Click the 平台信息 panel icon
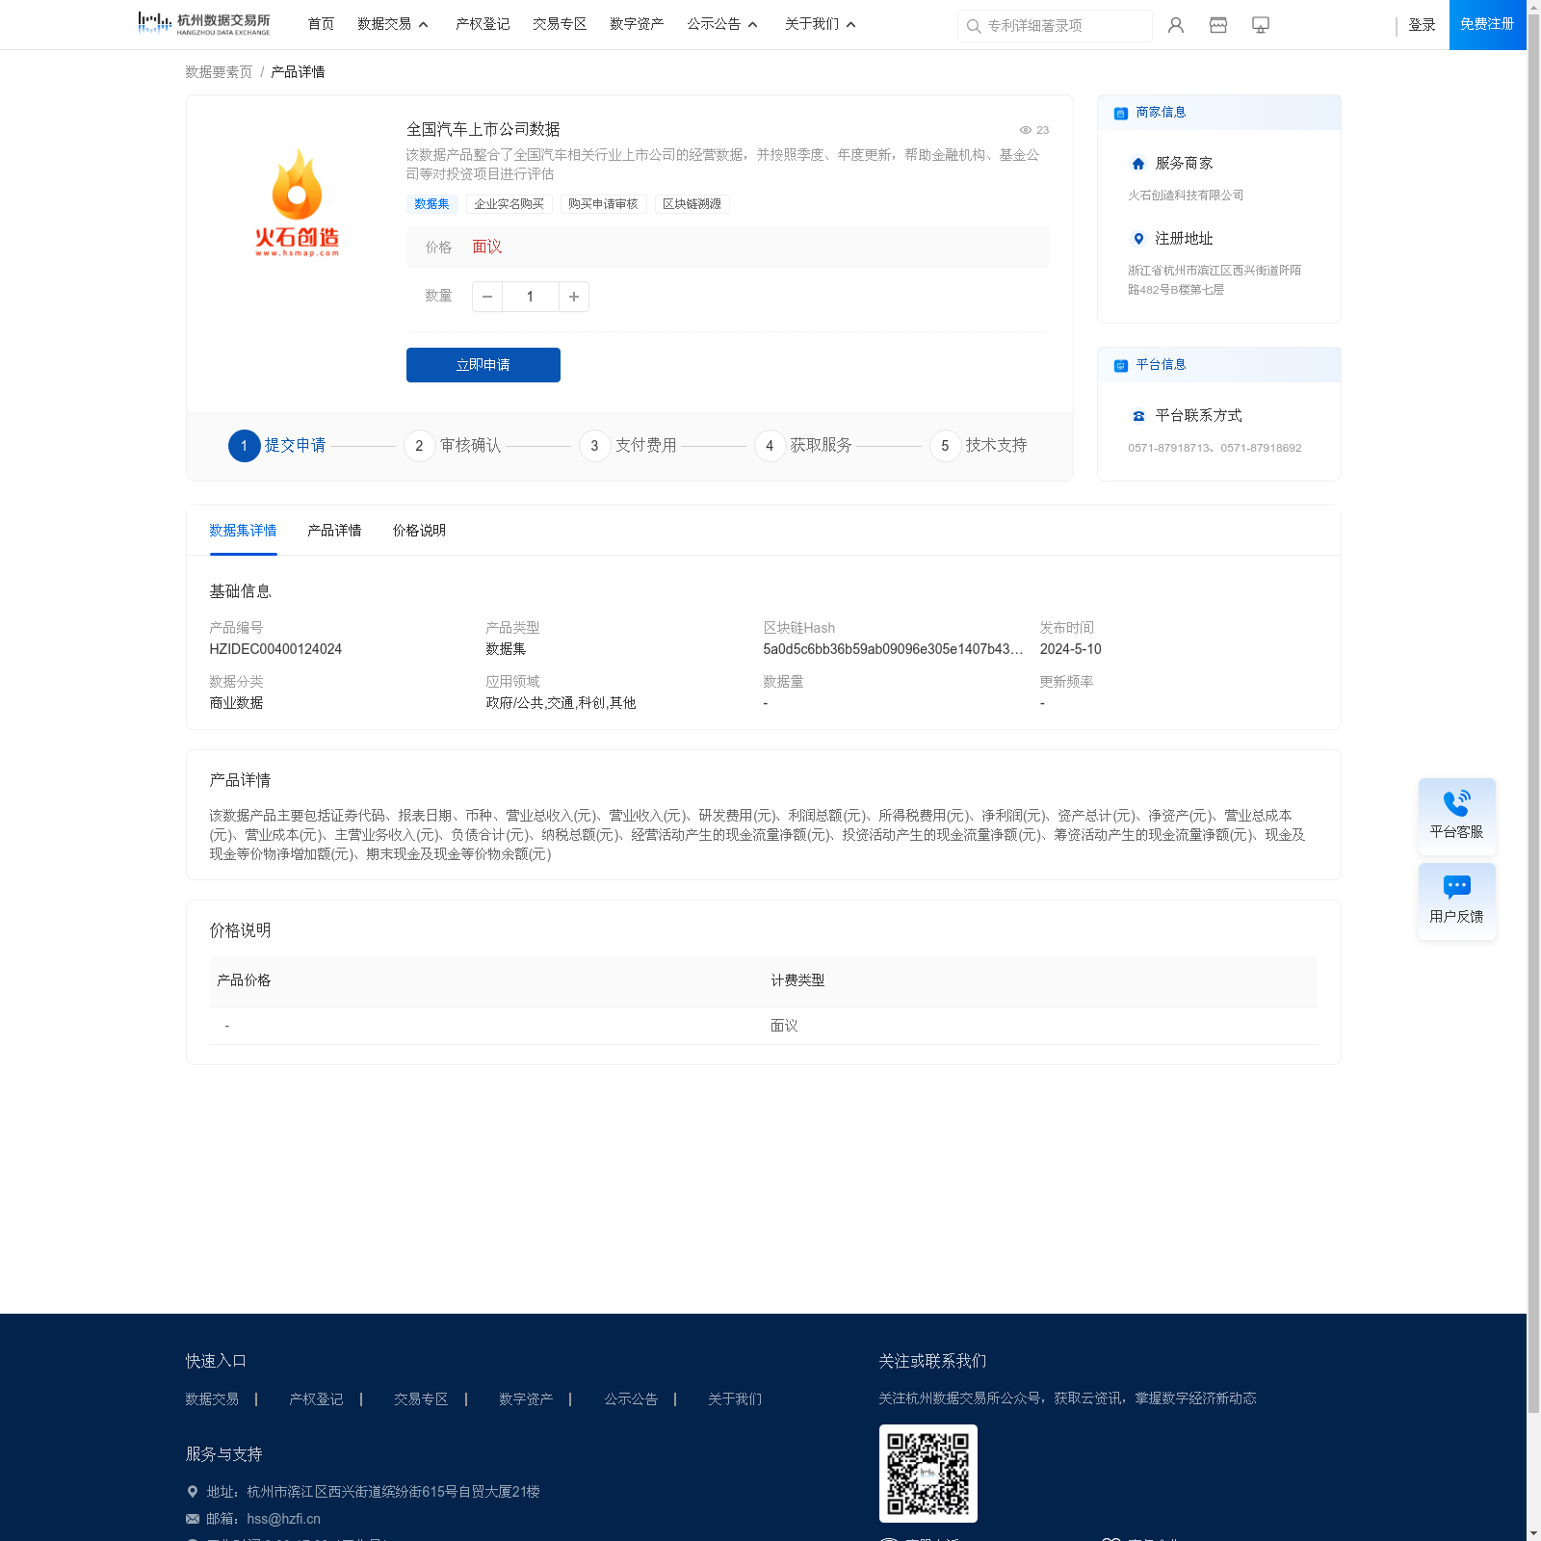1541x1541 pixels. pos(1121,365)
